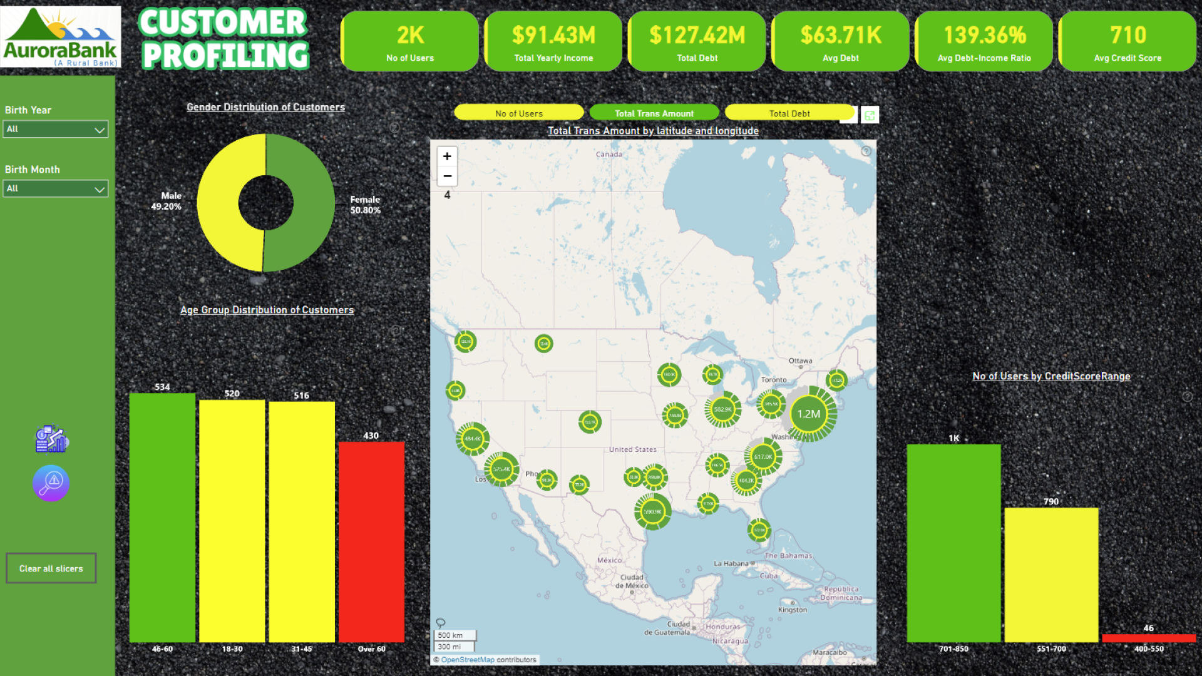The height and width of the screenshot is (676, 1202).
Task: Select the green Female donut segment
Action: point(314,203)
